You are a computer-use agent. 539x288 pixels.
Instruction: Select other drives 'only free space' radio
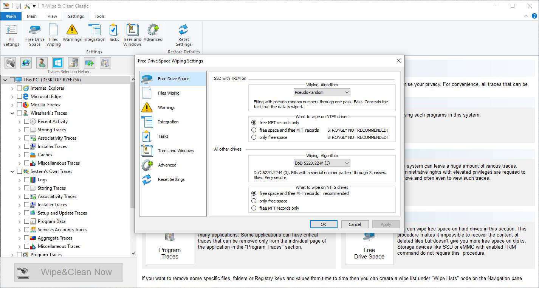tap(254, 201)
